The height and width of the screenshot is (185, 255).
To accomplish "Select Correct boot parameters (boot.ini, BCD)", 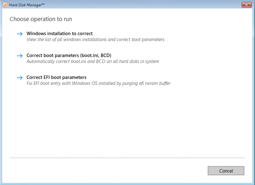I will [x=69, y=55].
